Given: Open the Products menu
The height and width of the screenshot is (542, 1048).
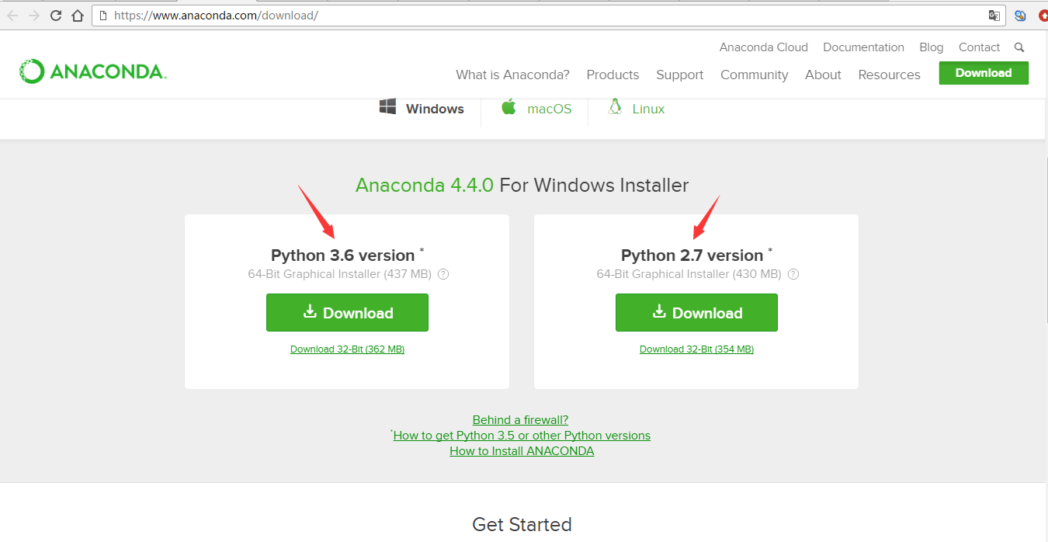Looking at the screenshot, I should tap(612, 75).
